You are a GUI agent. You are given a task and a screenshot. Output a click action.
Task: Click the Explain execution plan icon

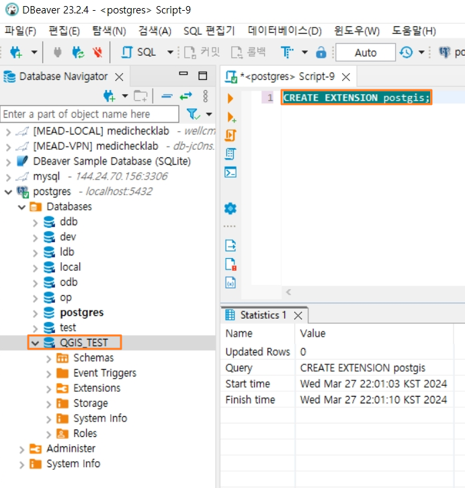pos(230,154)
